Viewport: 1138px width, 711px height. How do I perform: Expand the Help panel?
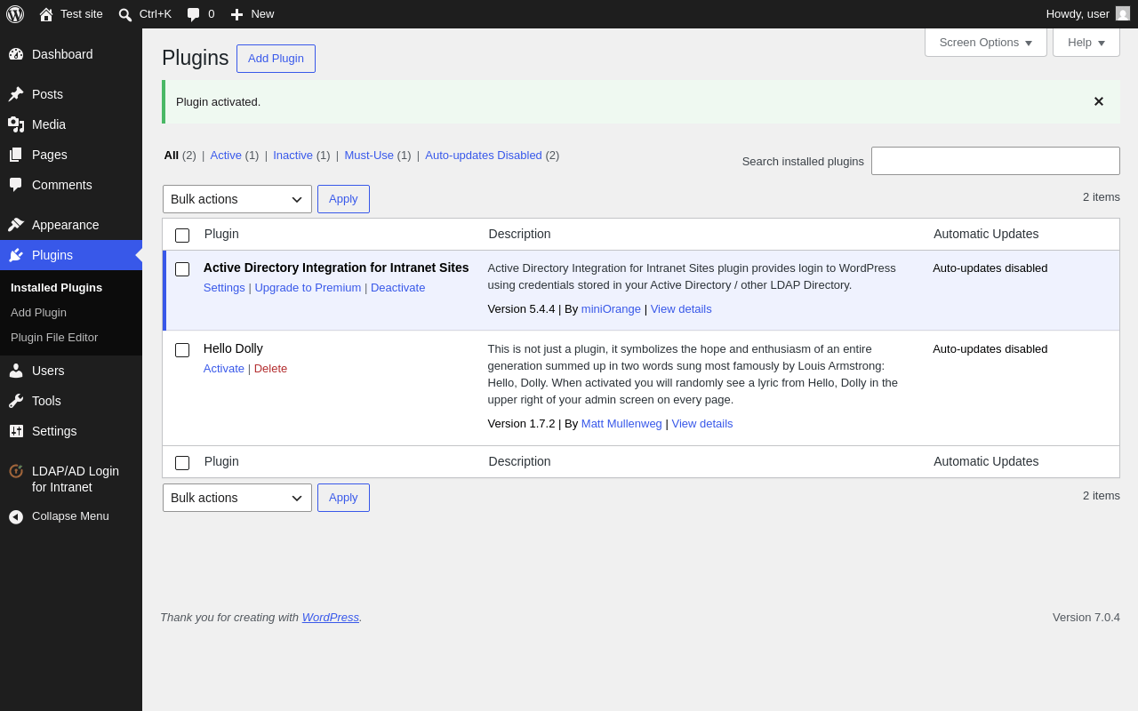[x=1086, y=42]
